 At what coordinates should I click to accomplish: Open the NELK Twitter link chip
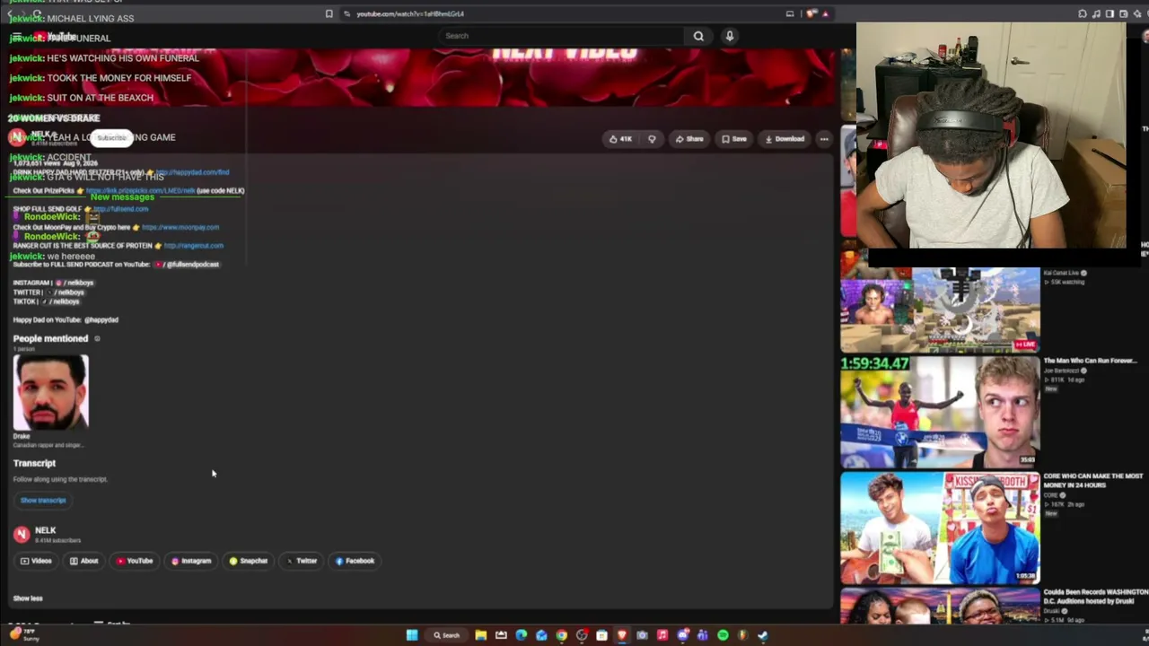tap(302, 561)
